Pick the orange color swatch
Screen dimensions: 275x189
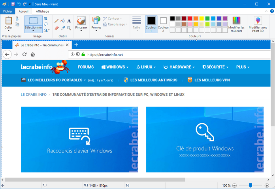[x=196, y=19]
